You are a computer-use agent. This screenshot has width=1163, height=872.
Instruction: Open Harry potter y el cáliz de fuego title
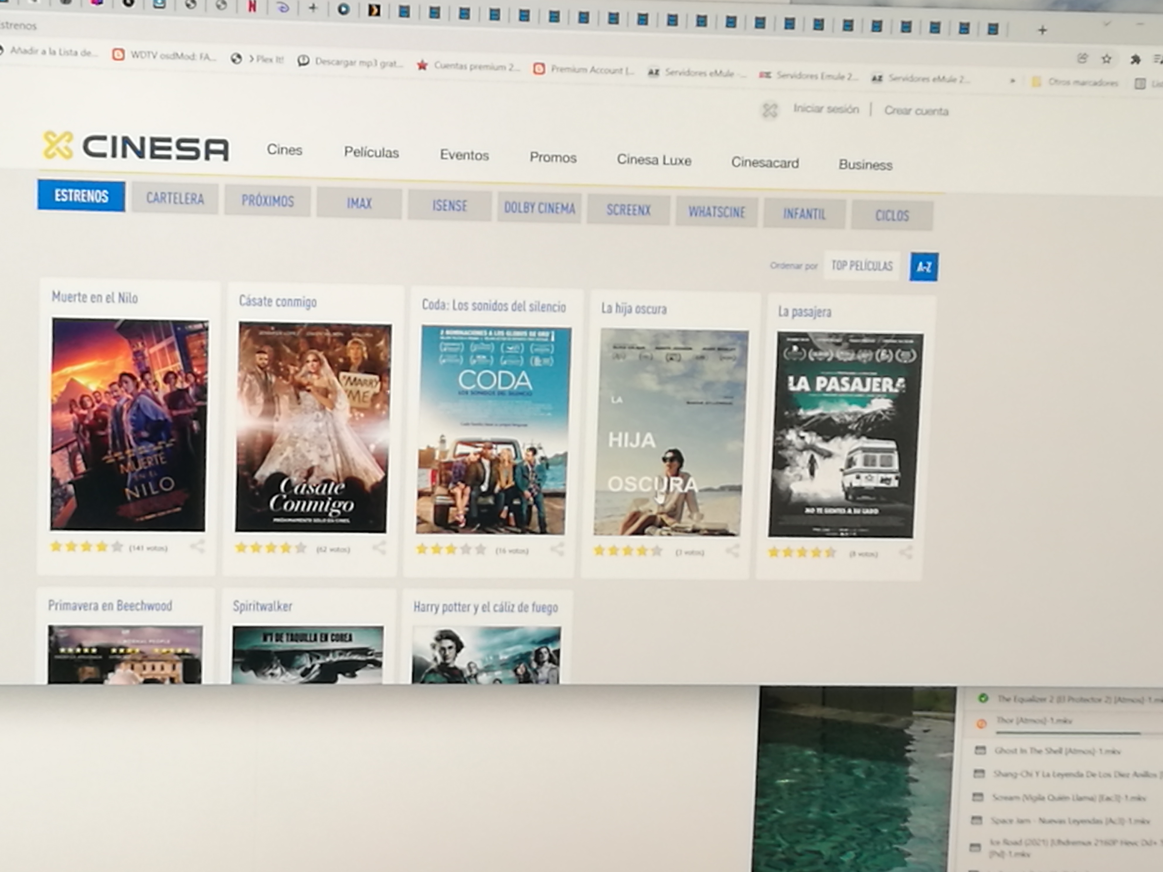[485, 608]
